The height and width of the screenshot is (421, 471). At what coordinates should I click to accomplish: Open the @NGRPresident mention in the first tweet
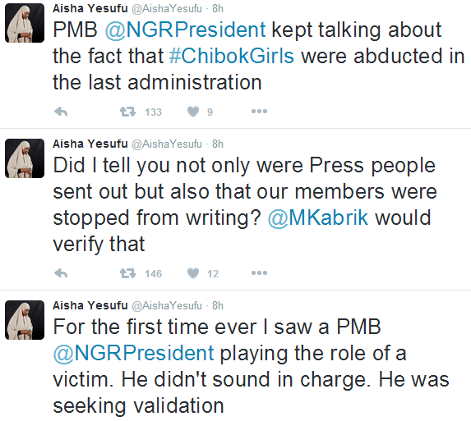point(185,30)
